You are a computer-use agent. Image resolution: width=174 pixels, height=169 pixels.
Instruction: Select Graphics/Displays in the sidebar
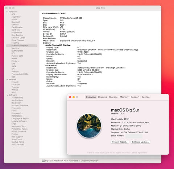[x=21, y=46]
